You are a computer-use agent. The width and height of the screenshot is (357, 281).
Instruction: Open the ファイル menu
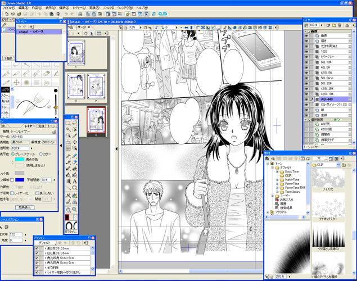[x=8, y=8]
